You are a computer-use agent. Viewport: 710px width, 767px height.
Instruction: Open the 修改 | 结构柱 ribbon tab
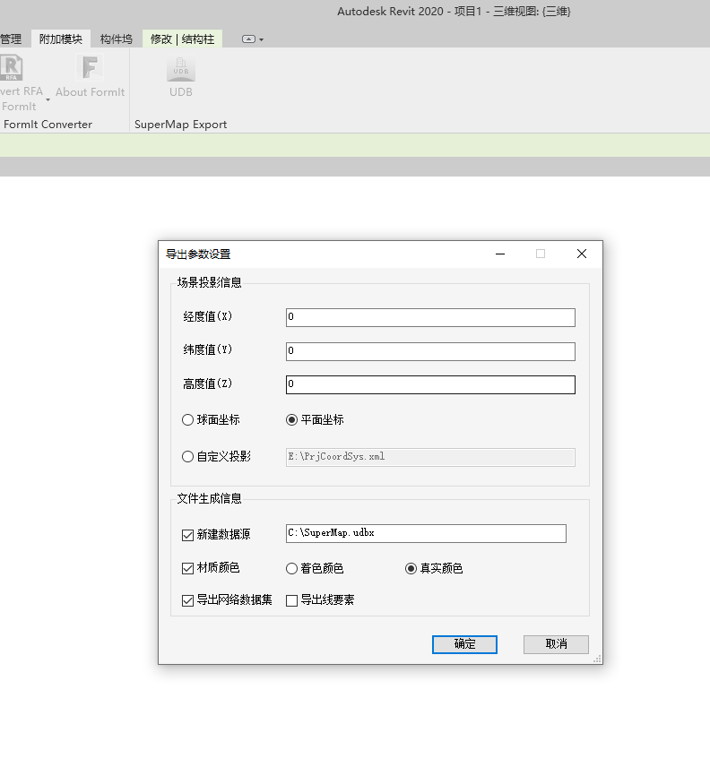pos(182,39)
